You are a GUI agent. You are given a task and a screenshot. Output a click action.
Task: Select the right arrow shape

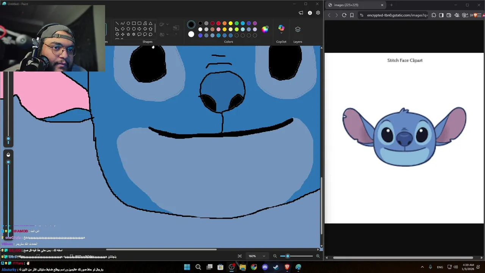tap(139, 29)
